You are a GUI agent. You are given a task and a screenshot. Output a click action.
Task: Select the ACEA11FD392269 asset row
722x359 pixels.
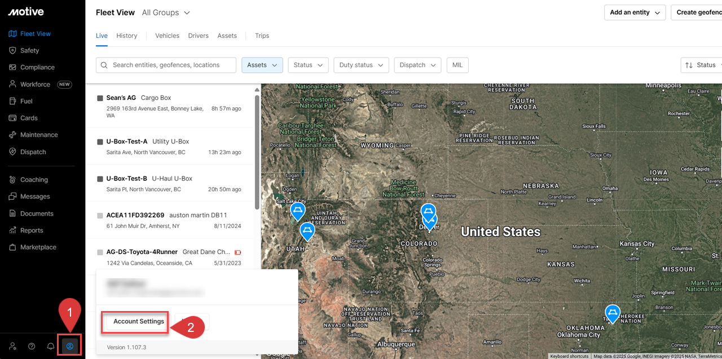tap(171, 220)
